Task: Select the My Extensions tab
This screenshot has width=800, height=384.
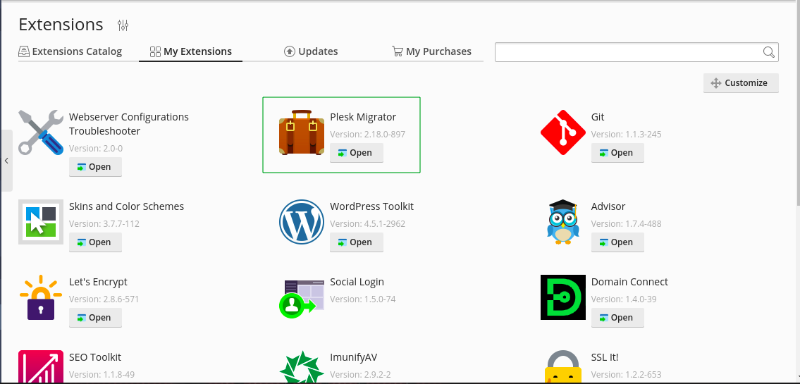Action: [191, 51]
